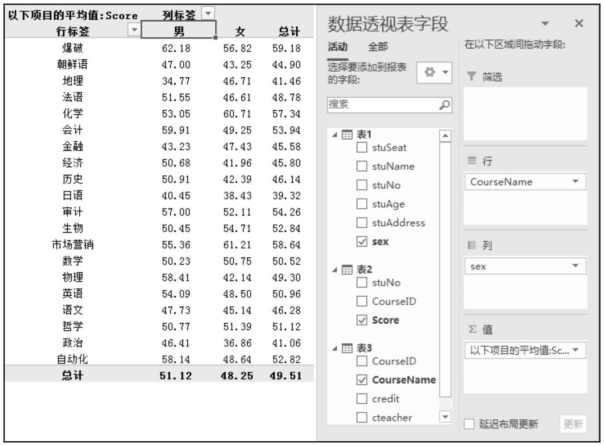Click the 表2 table icon
This screenshot has height=446, width=604.
coord(347,270)
